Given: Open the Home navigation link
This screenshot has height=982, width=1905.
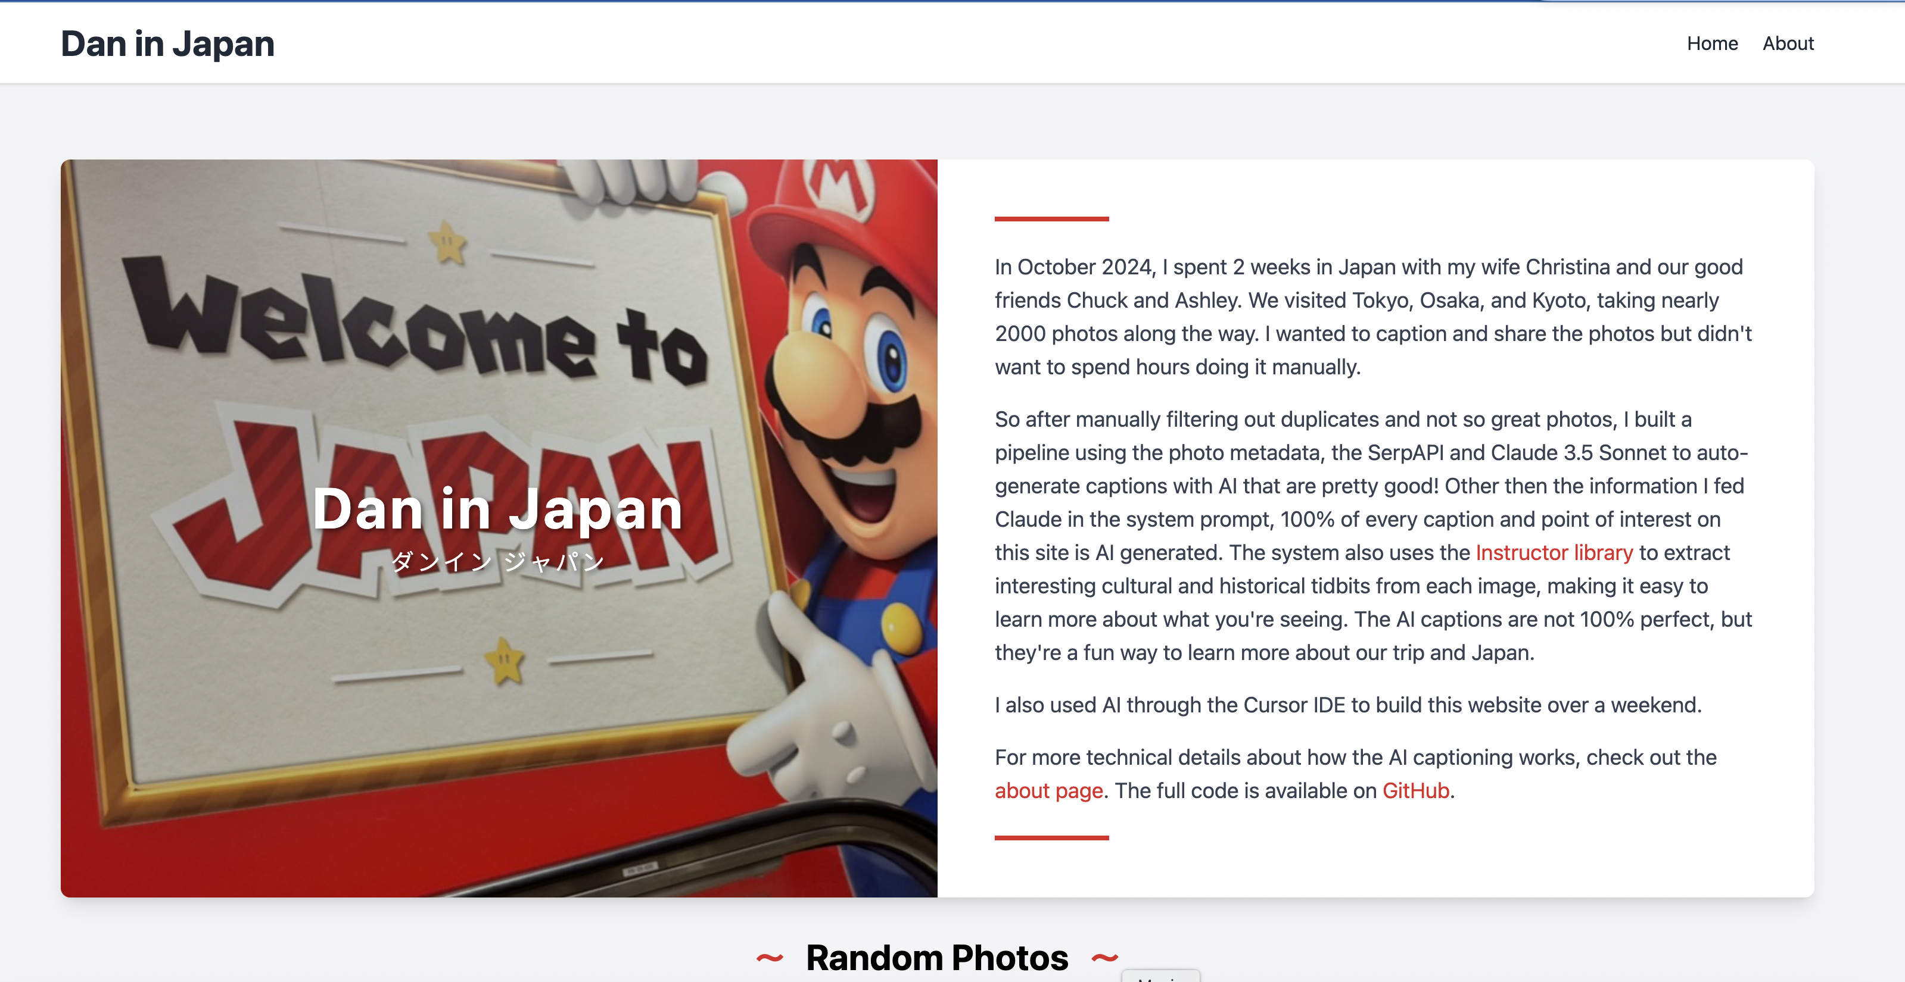Looking at the screenshot, I should (1712, 43).
